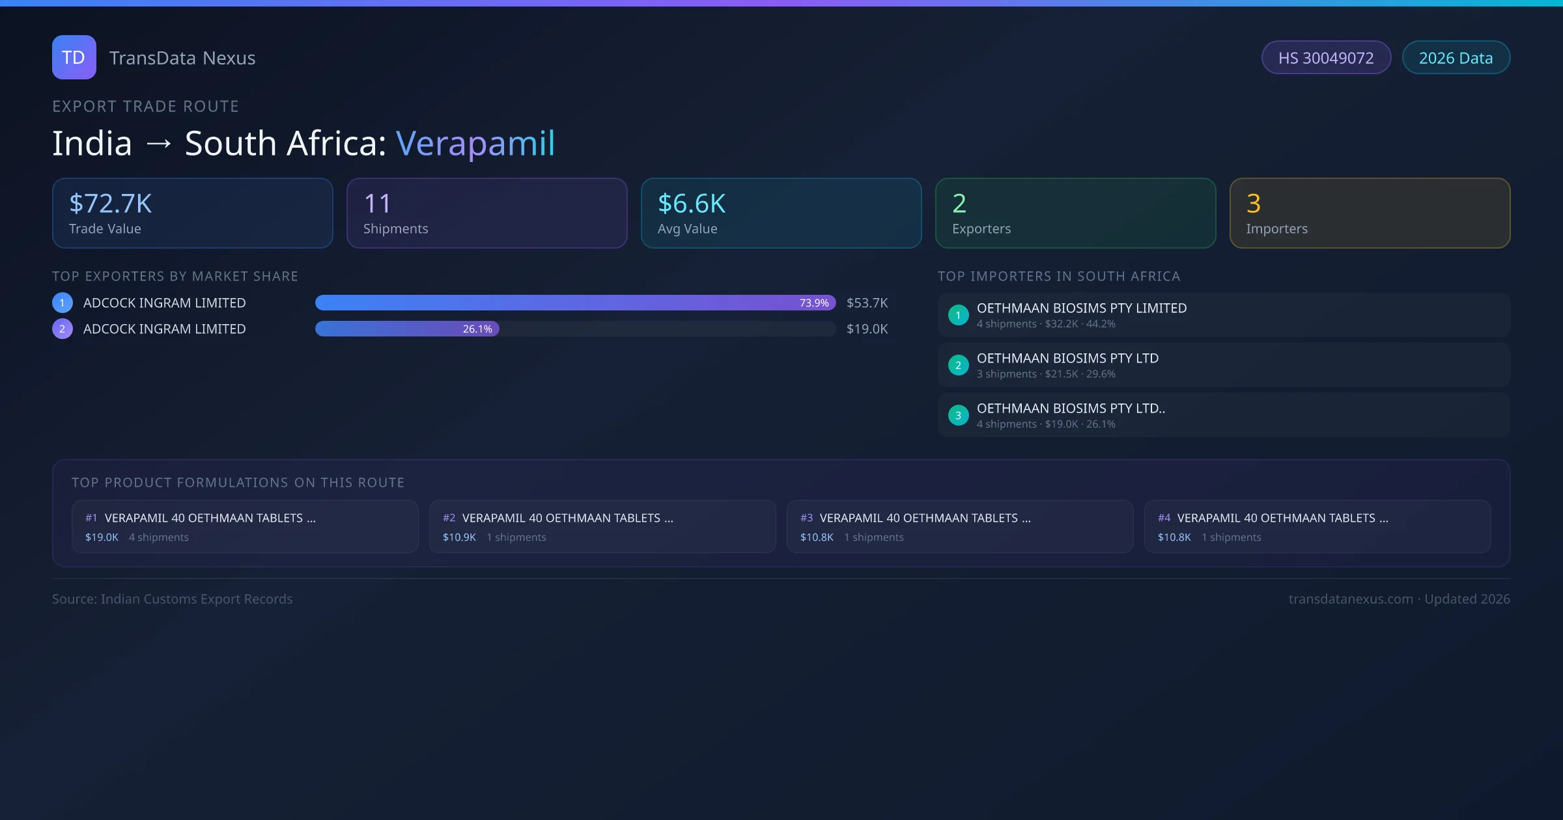Click the 2026 Data pill tag

(1456, 58)
